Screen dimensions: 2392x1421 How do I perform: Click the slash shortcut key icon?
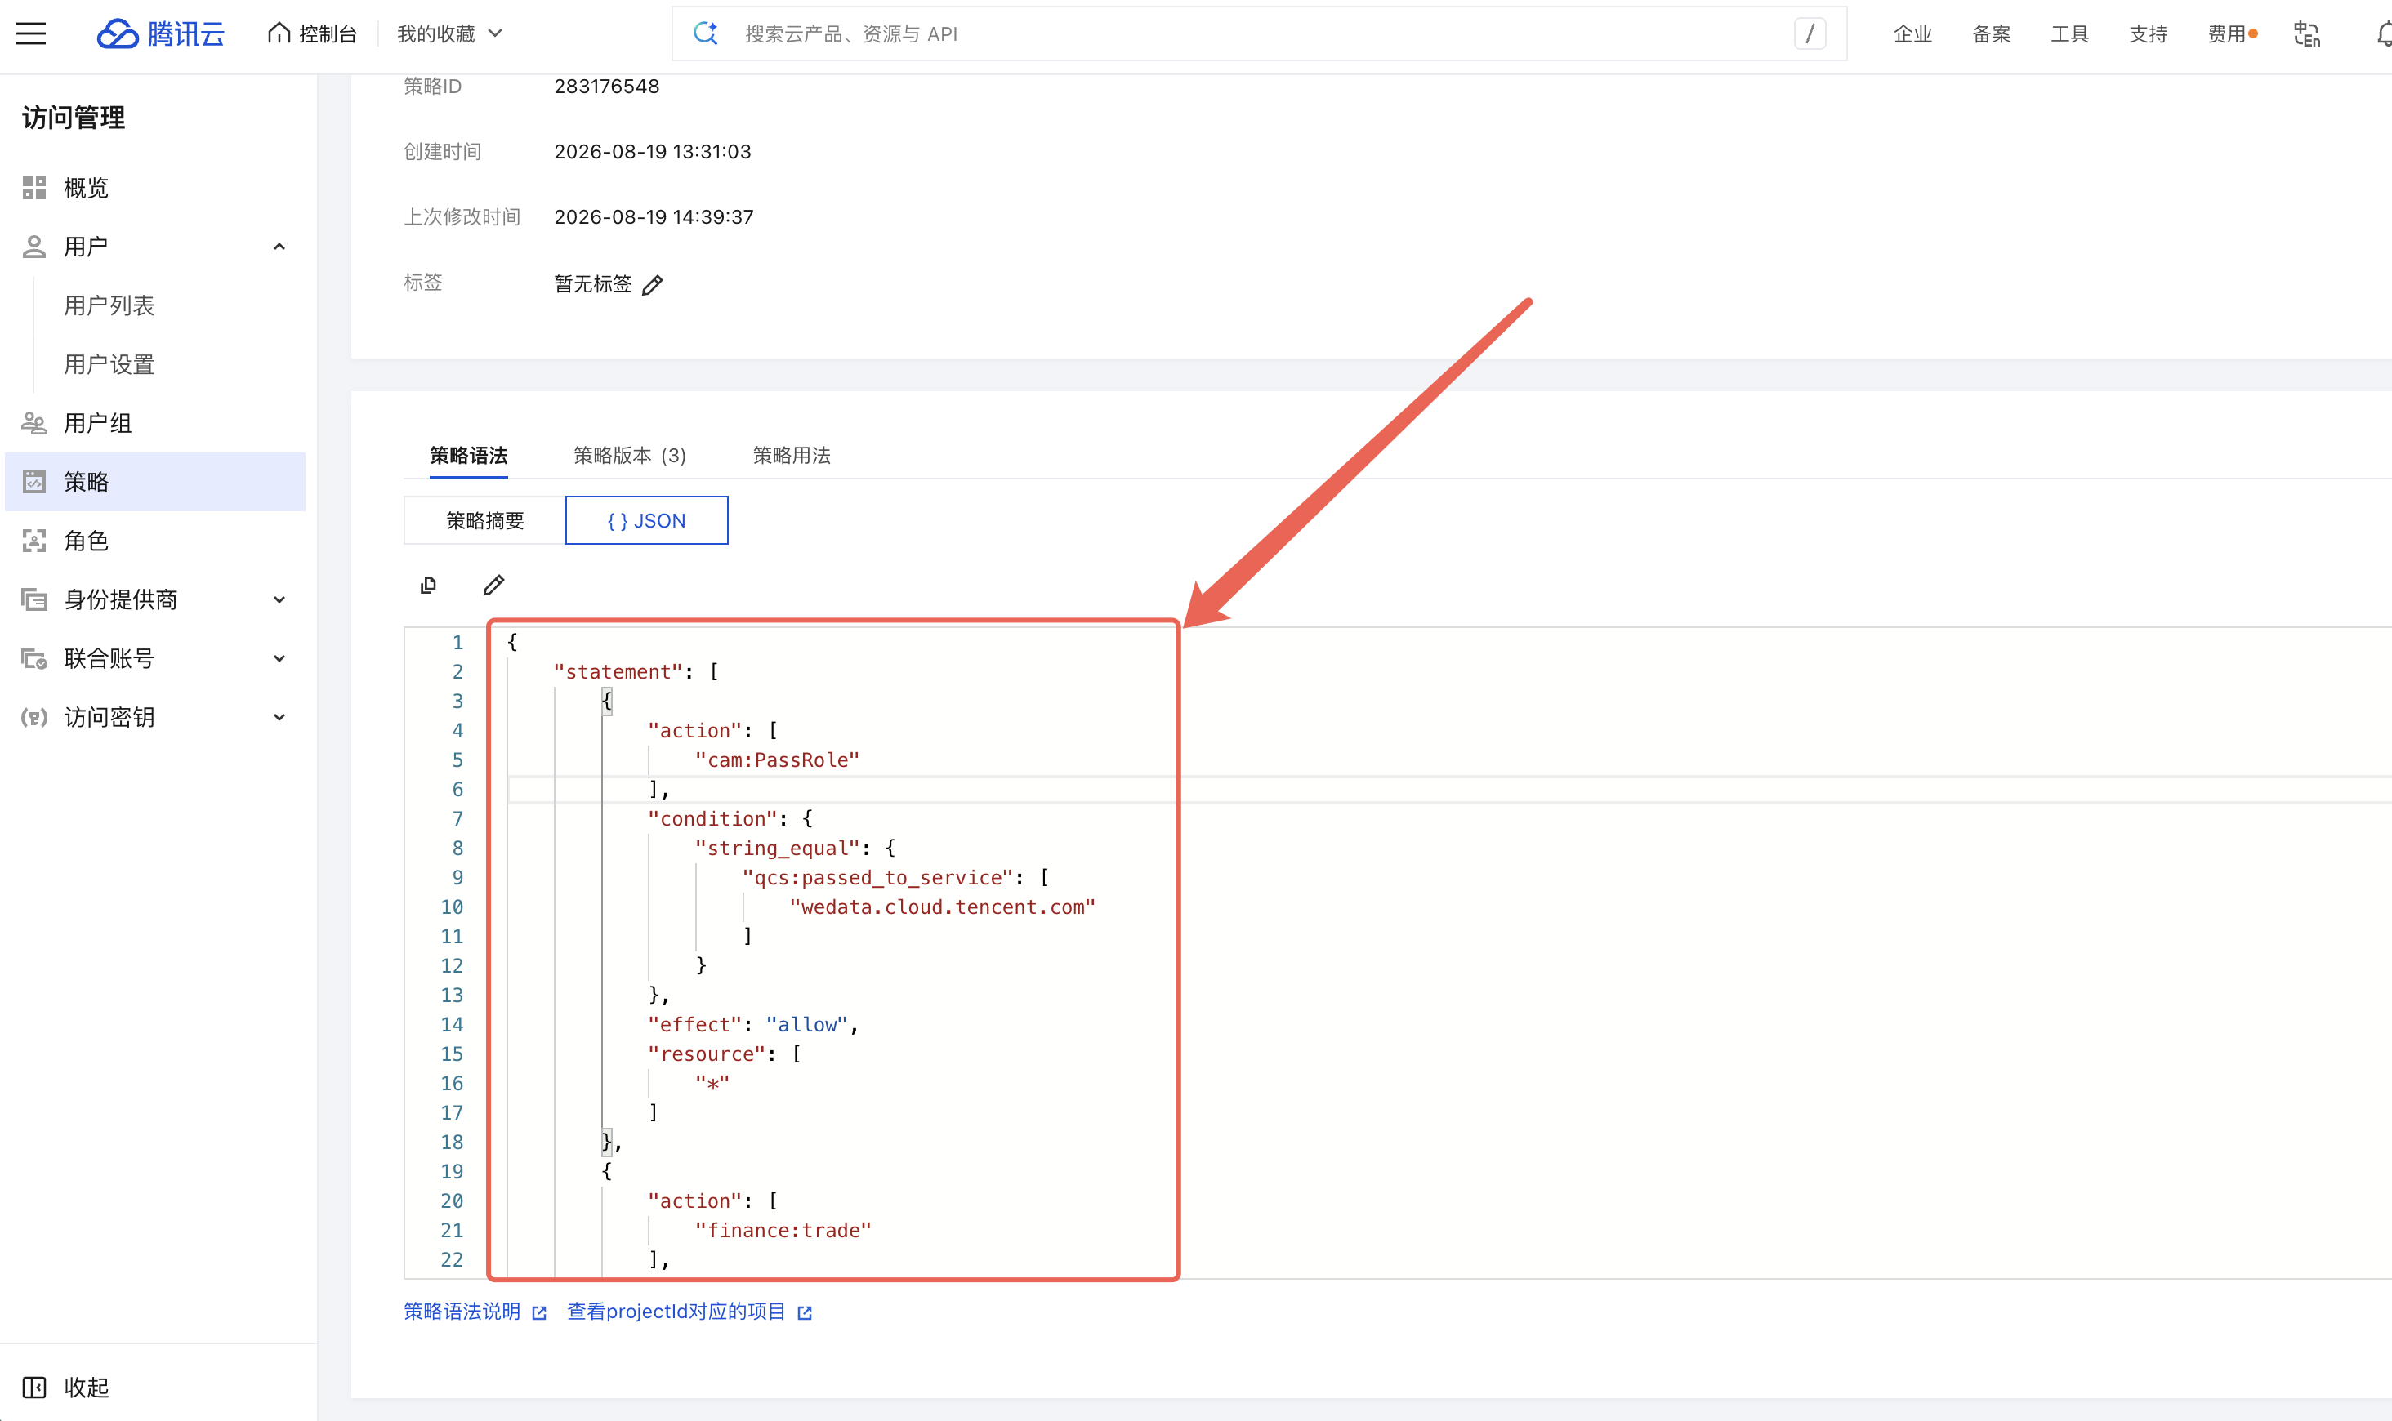(1810, 33)
